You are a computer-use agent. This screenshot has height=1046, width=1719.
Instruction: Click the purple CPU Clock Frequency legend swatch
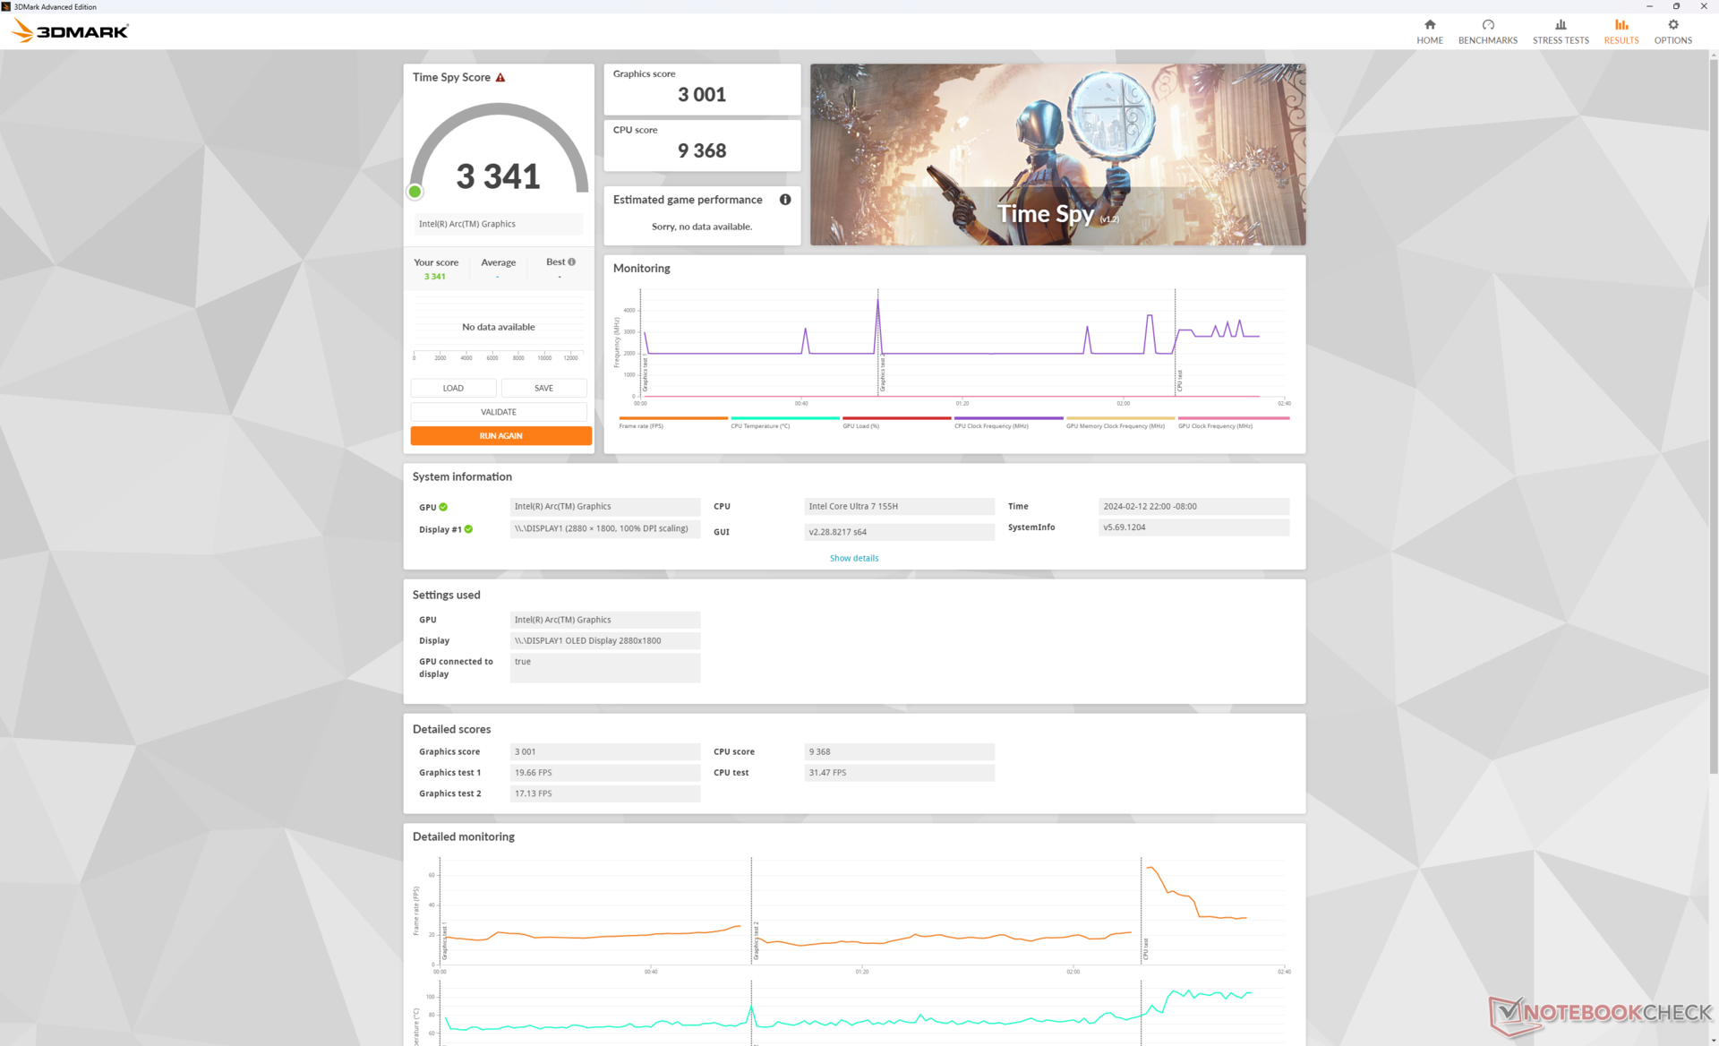(x=1008, y=418)
